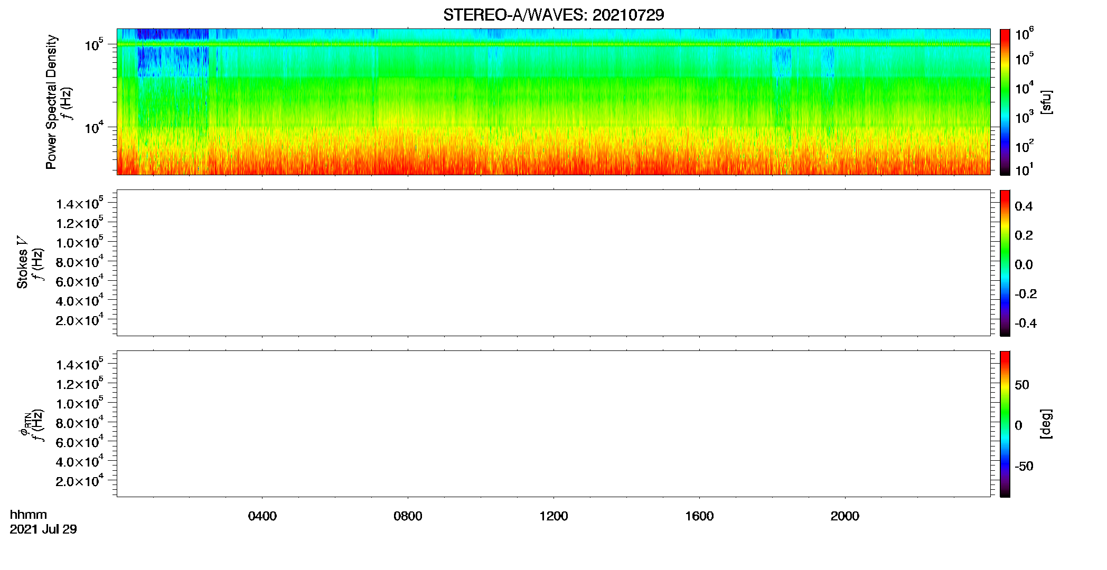Click the Stokes V axis label
This screenshot has width=1107, height=570.
click(x=22, y=262)
